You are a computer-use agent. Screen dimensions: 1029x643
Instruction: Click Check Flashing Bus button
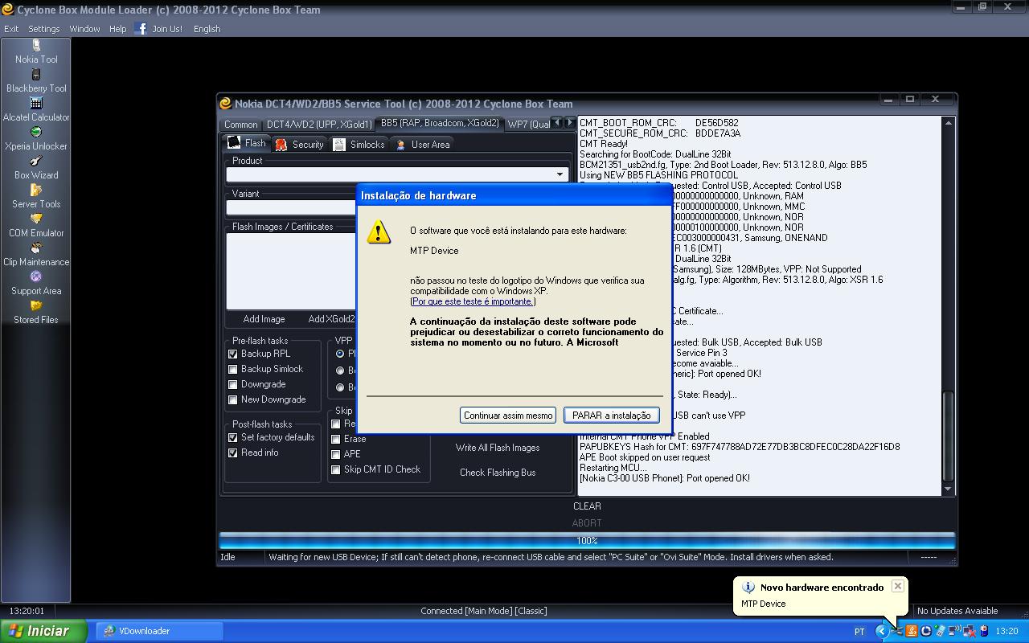click(498, 473)
